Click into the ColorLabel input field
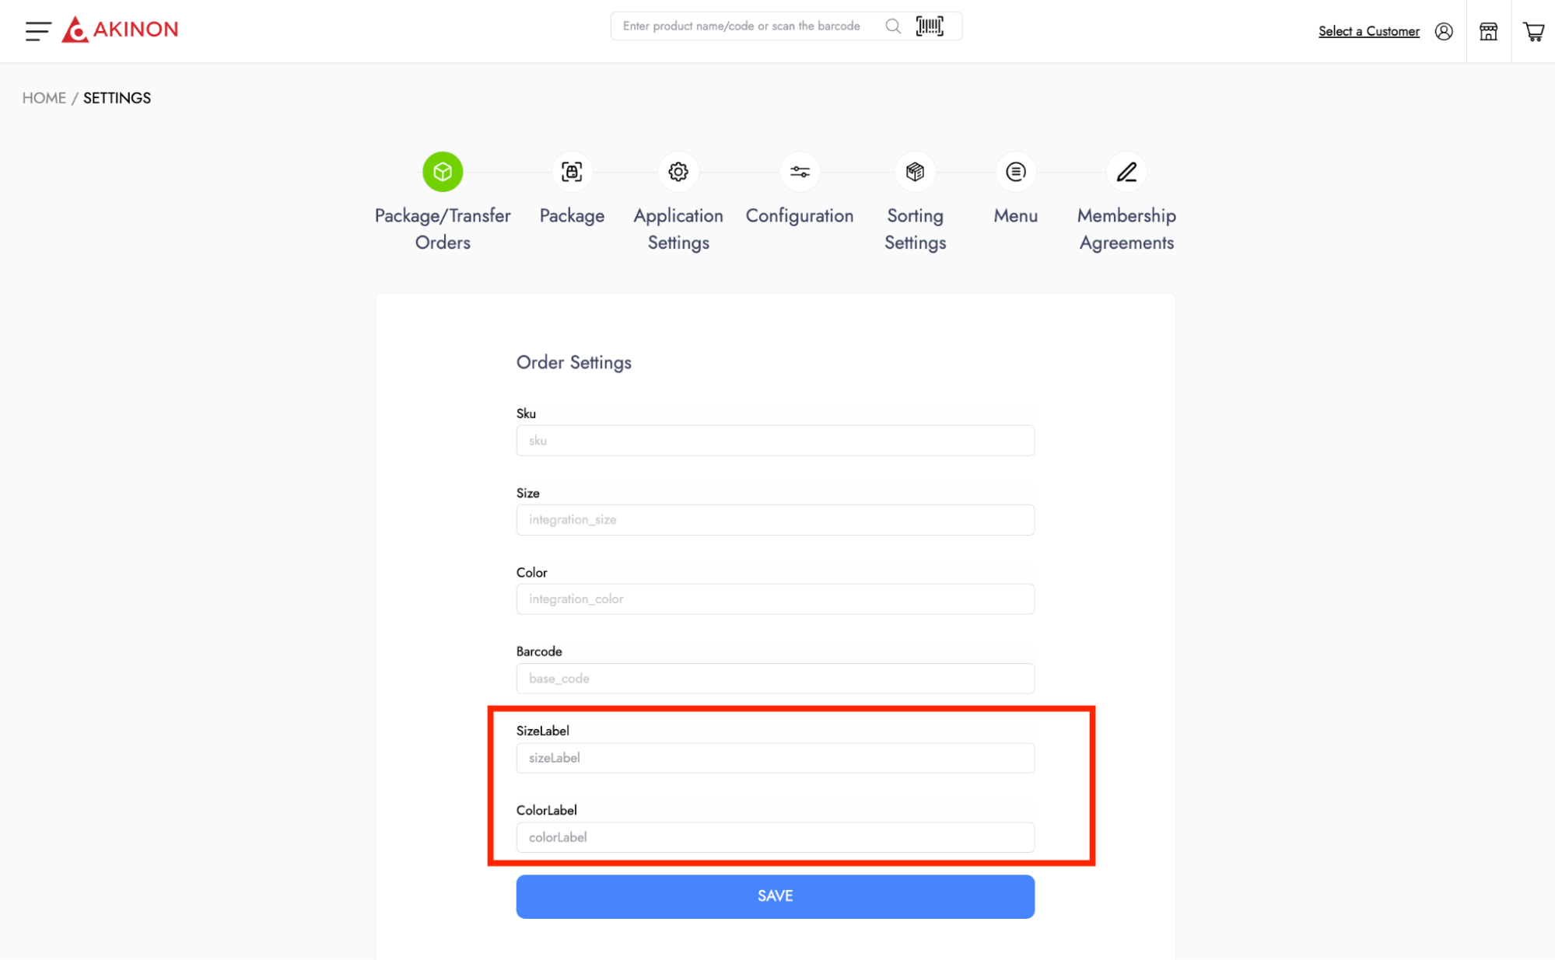This screenshot has width=1555, height=960. click(x=775, y=837)
